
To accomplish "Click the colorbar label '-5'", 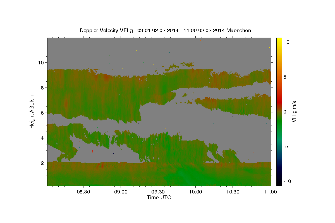I will (x=286, y=147).
